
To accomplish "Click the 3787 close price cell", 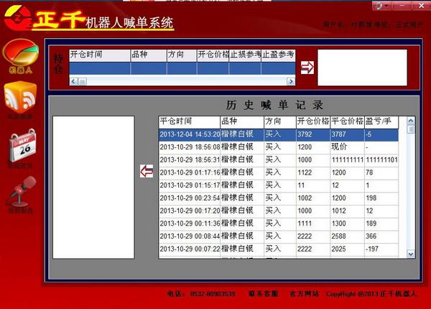I will click(347, 134).
